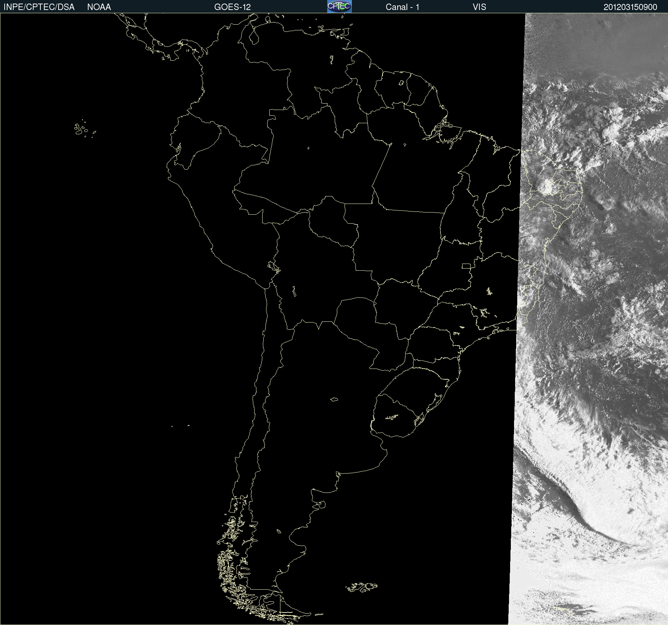Click the GOES-12 satellite label
This screenshot has height=625, width=668.
pyautogui.click(x=233, y=7)
